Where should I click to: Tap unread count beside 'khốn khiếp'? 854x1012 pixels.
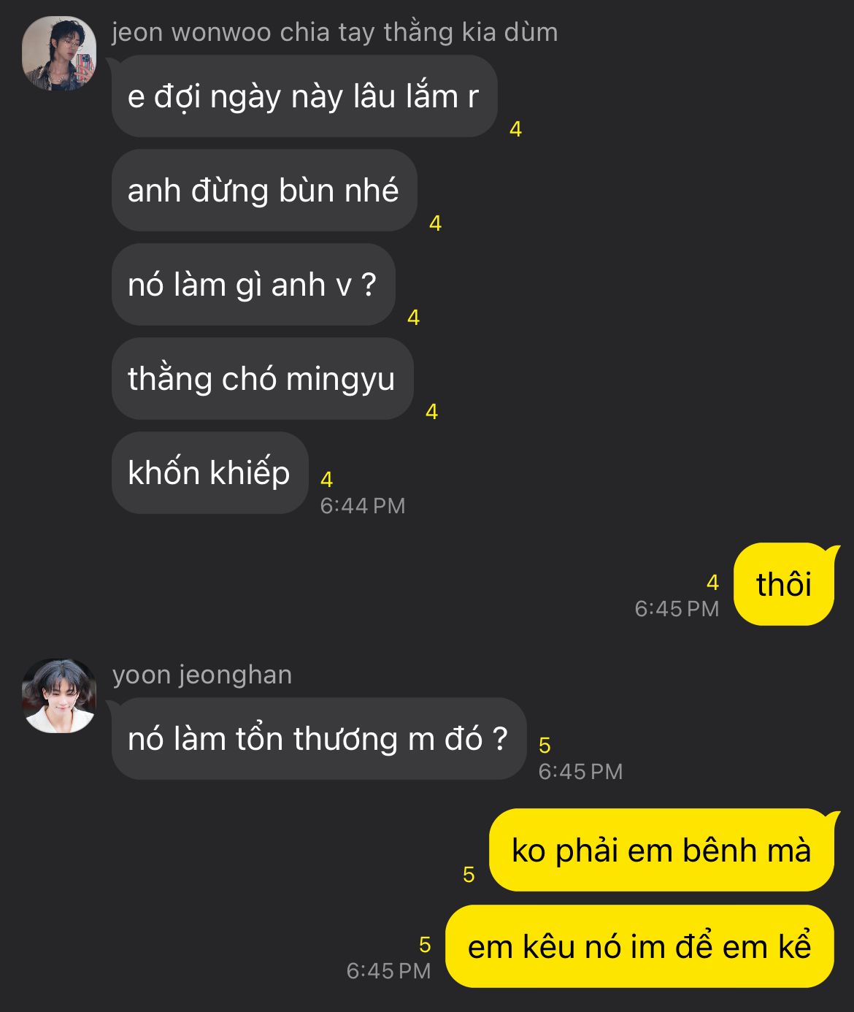pyautogui.click(x=326, y=480)
